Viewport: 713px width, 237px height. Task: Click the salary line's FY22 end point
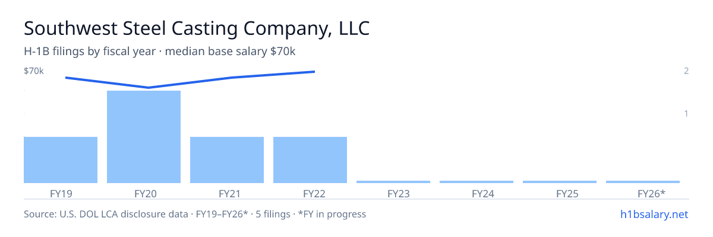point(314,72)
